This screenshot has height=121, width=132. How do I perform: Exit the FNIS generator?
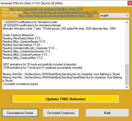point(107,113)
